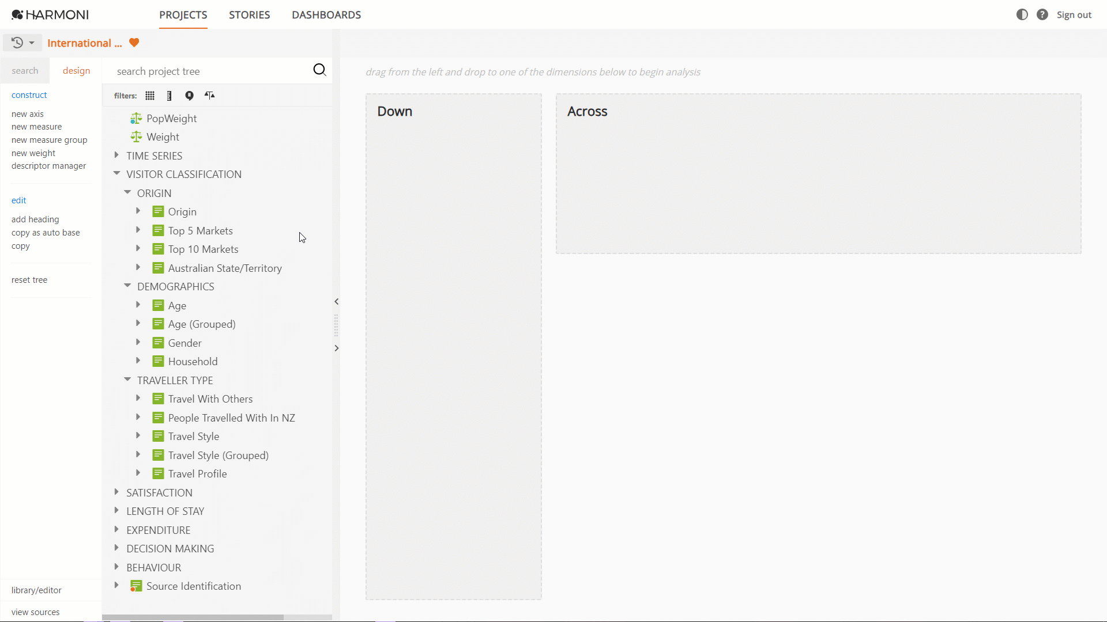Click the grid filter icon
The width and height of the screenshot is (1107, 622).
coord(150,96)
